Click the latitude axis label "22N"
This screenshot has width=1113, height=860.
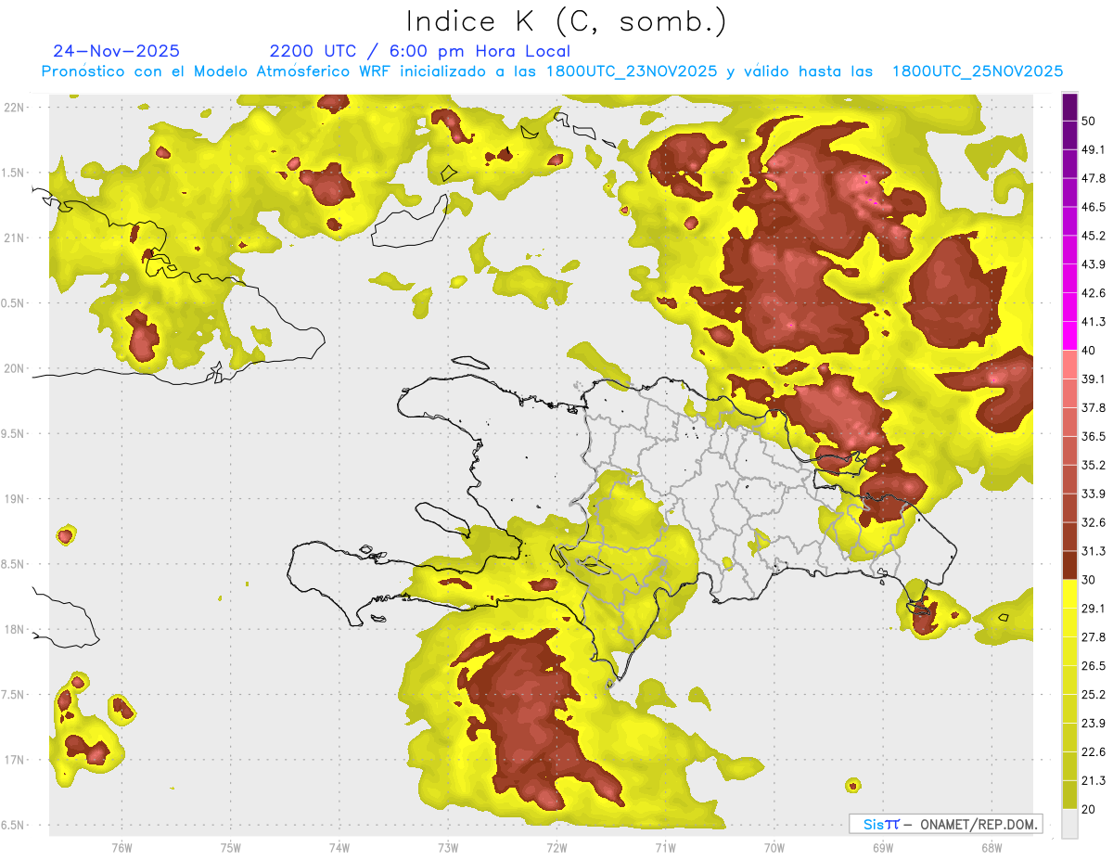[x=16, y=107]
